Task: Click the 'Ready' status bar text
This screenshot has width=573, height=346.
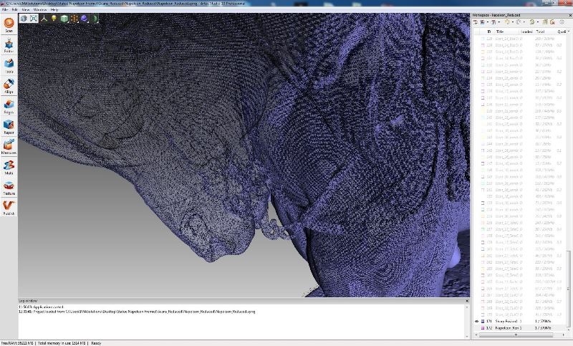Action: pyautogui.click(x=96, y=343)
